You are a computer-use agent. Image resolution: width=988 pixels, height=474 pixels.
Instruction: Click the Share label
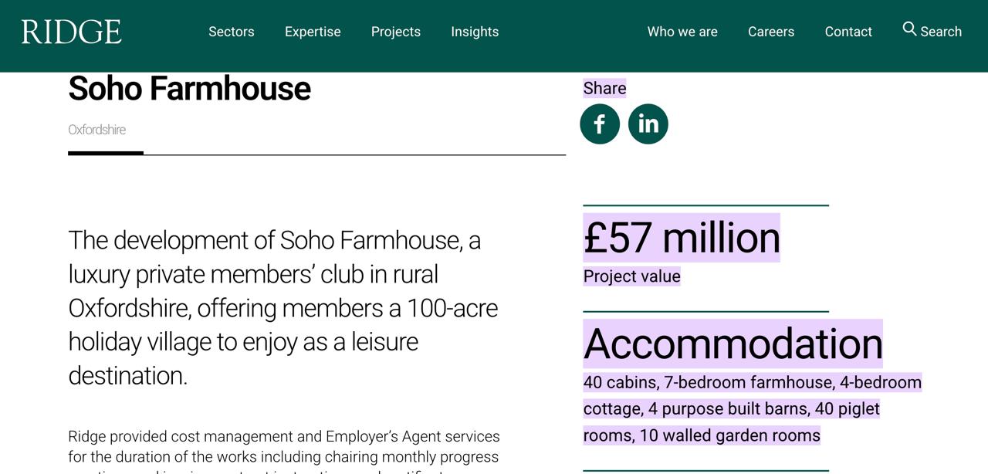click(x=604, y=89)
